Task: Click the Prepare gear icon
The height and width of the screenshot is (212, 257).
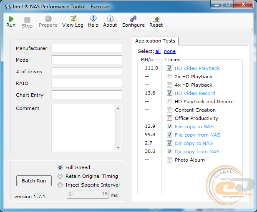Action: coord(48,19)
